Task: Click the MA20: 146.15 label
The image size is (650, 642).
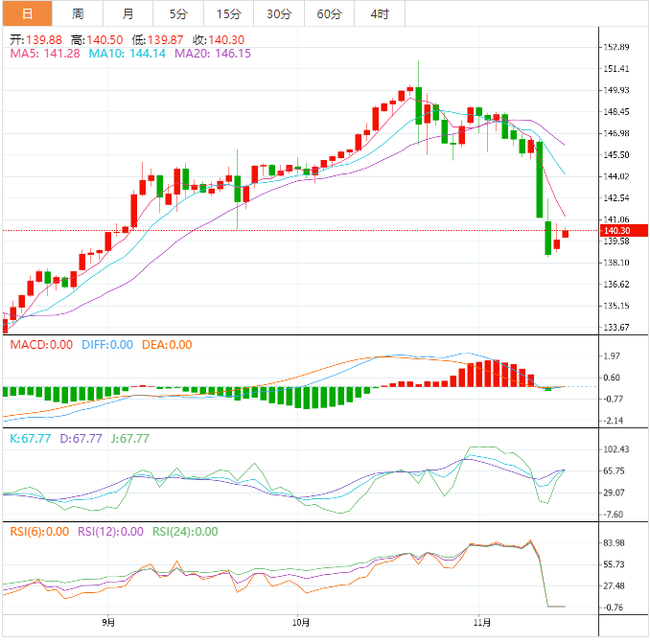Action: pos(213,54)
